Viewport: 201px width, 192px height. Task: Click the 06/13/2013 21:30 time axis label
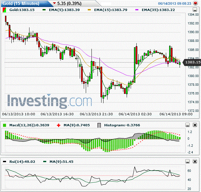point(96,114)
